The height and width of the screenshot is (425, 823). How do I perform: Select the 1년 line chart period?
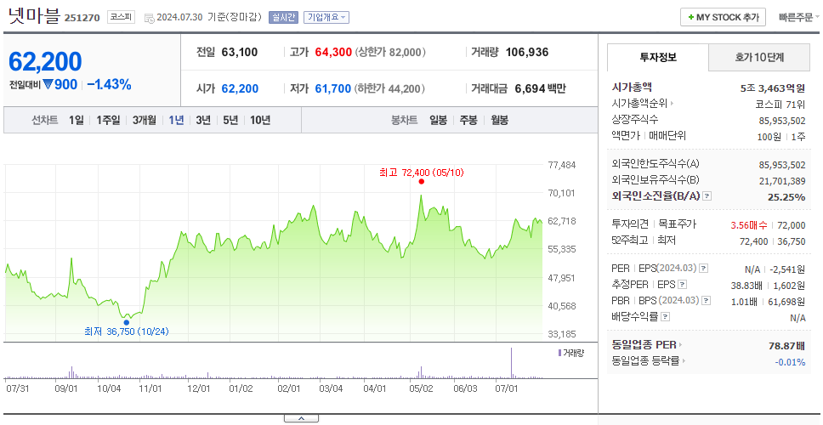coord(176,120)
